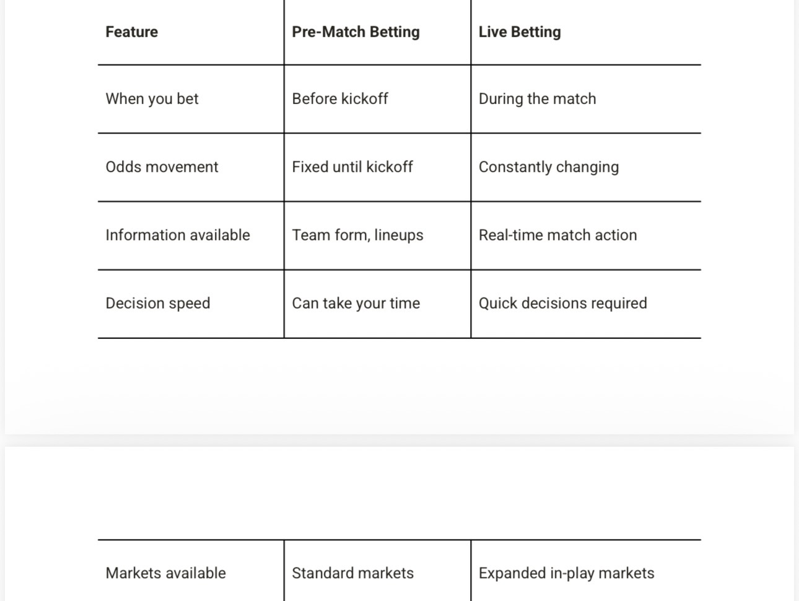Select the Pre-Match Betting header cell
This screenshot has width=799, height=601.
coord(356,32)
